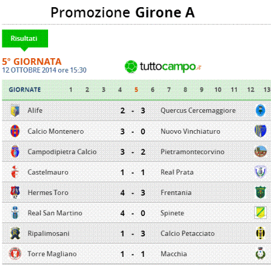271x267 pixels.
Task: Go to giornata 10
Action: (218, 89)
